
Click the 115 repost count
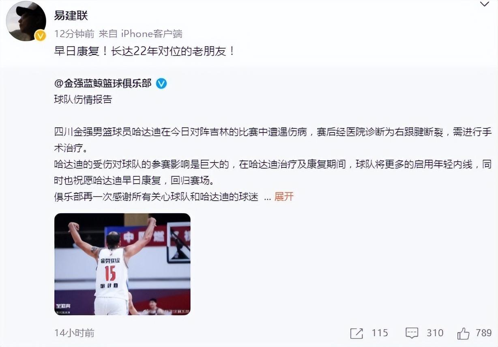click(x=380, y=333)
